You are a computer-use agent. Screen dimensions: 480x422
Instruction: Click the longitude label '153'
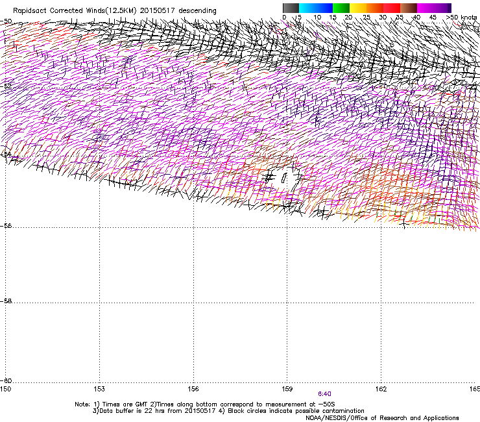[x=99, y=389]
